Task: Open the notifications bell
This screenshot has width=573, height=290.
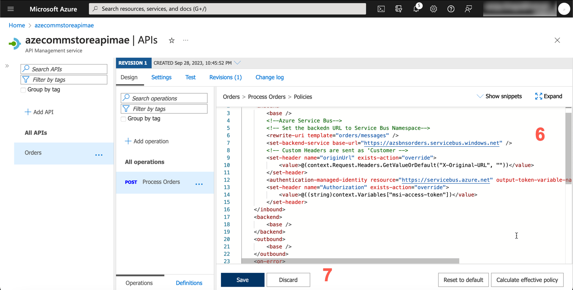Action: (x=416, y=9)
